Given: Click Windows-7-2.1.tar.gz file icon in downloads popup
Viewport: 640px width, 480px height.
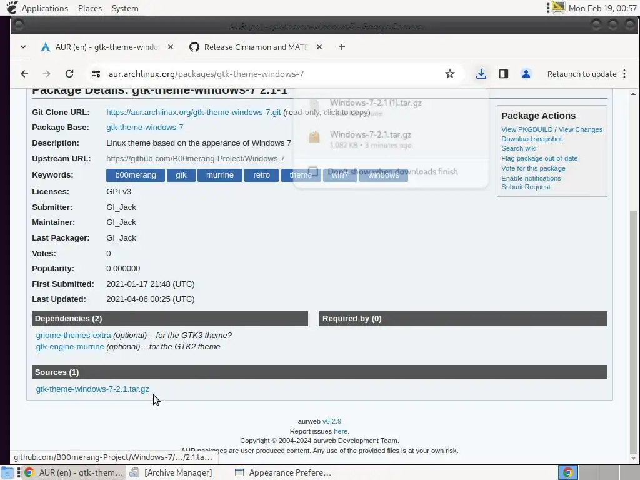Looking at the screenshot, I should click(x=314, y=137).
